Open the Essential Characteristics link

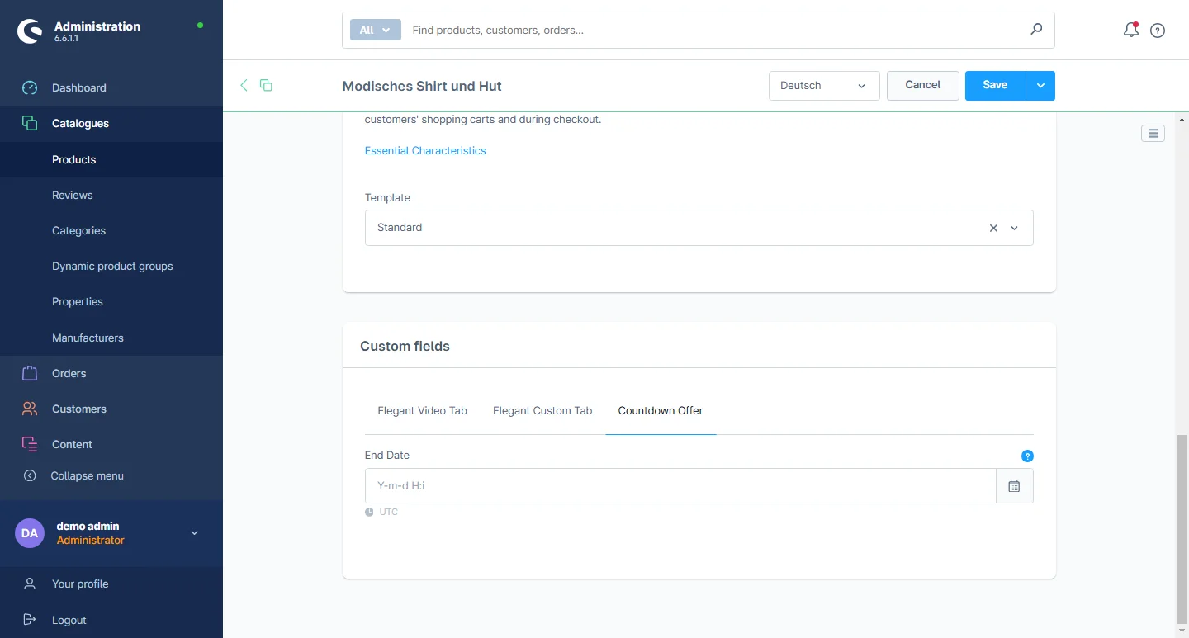click(425, 150)
